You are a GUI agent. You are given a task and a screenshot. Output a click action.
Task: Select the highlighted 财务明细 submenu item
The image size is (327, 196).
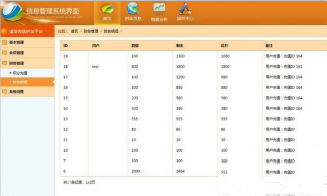pyautogui.click(x=27, y=82)
